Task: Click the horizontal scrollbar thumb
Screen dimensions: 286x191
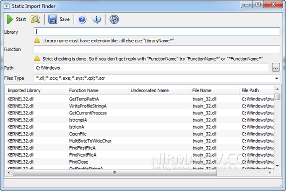Action: (115, 173)
